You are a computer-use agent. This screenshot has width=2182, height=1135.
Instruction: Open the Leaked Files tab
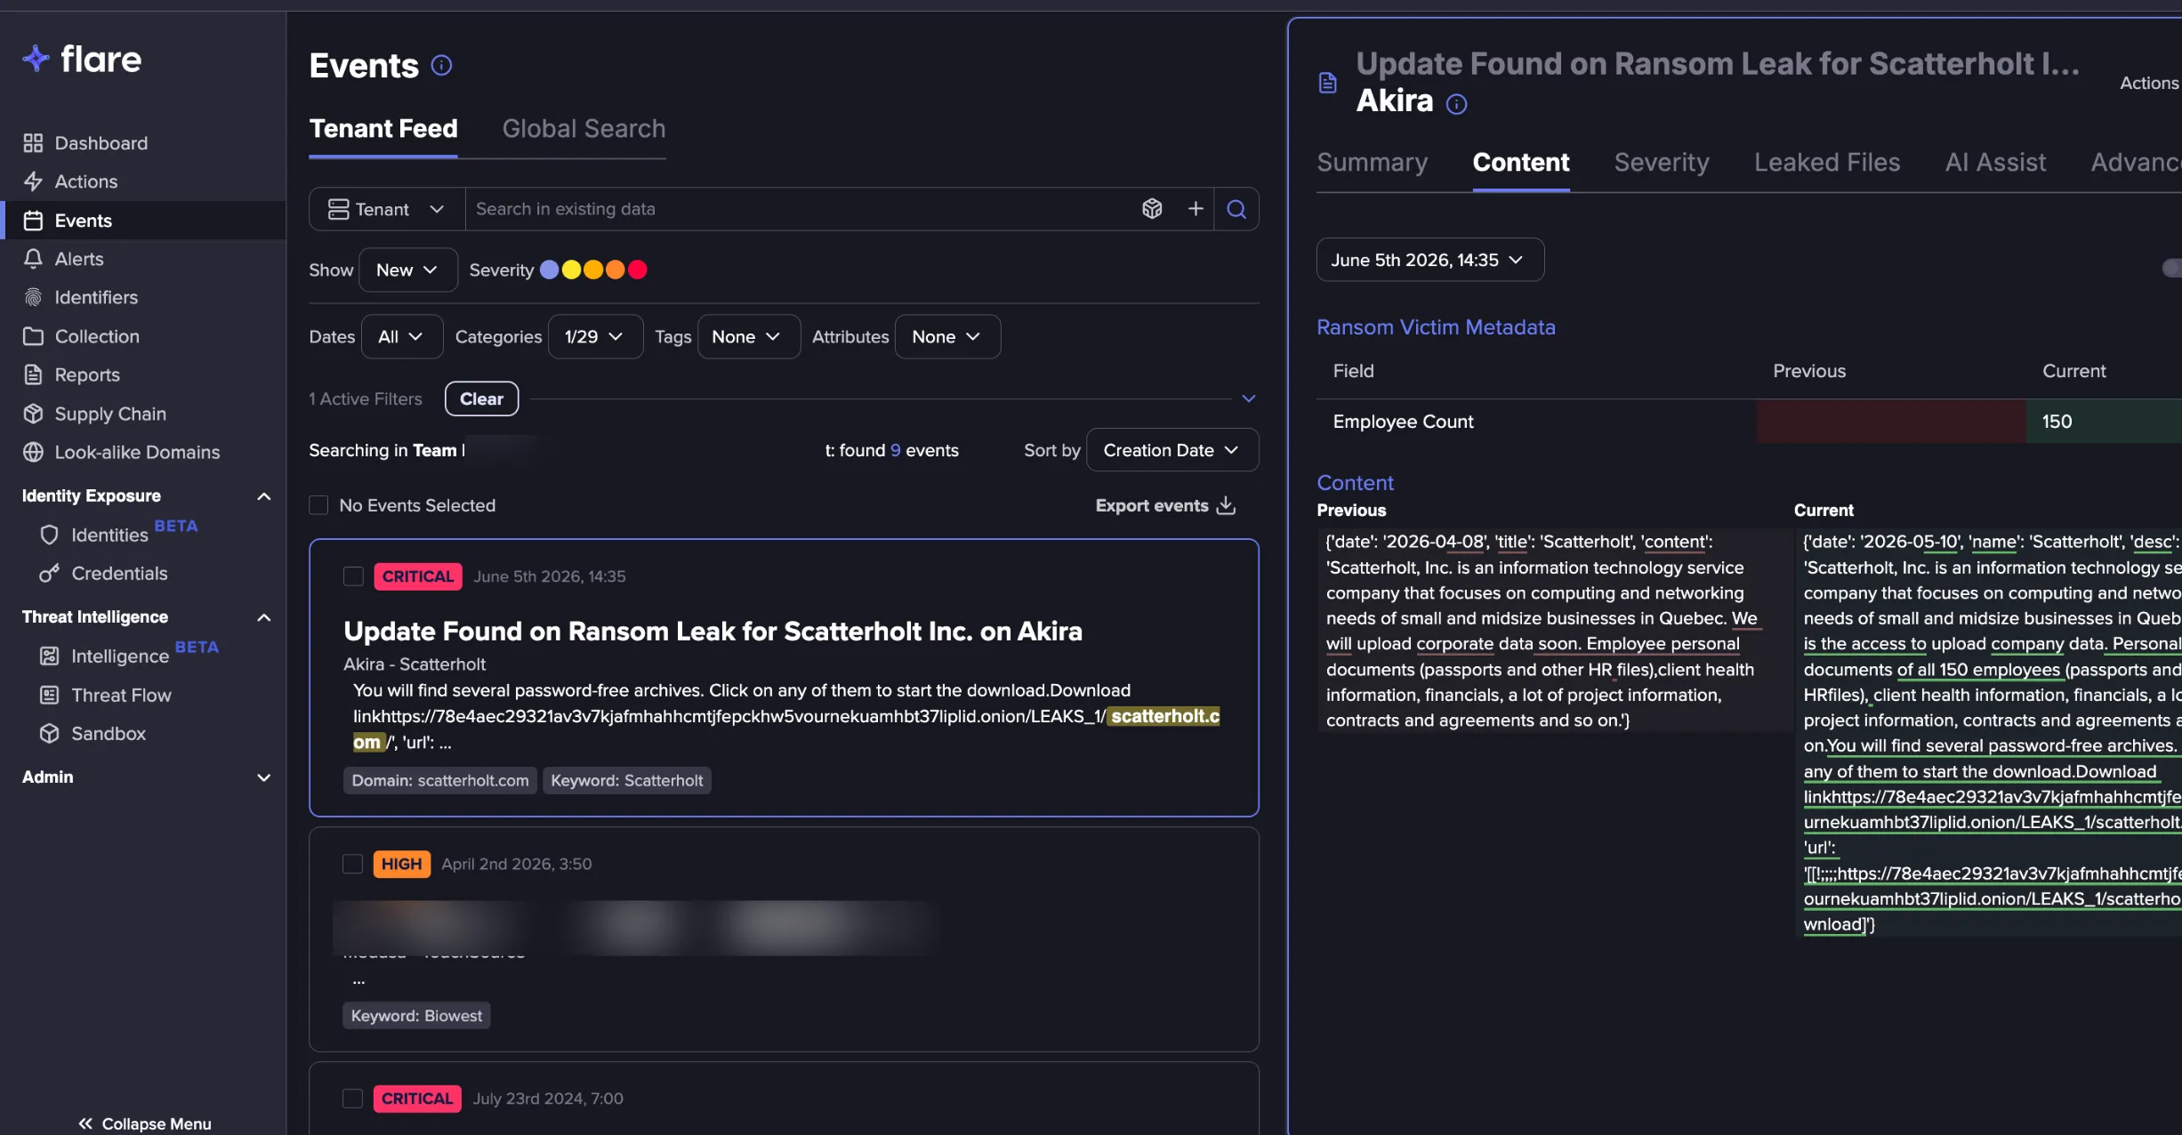pyautogui.click(x=1827, y=163)
